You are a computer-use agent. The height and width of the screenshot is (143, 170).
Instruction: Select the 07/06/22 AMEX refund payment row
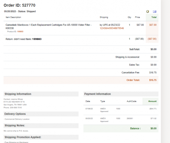click(121, 110)
